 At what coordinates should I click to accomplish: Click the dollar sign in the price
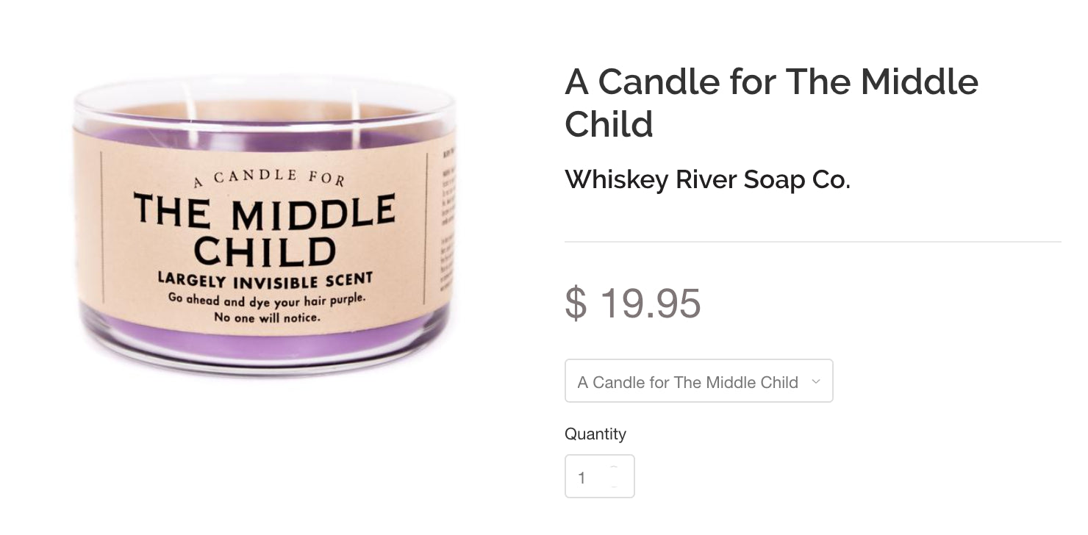(x=576, y=303)
